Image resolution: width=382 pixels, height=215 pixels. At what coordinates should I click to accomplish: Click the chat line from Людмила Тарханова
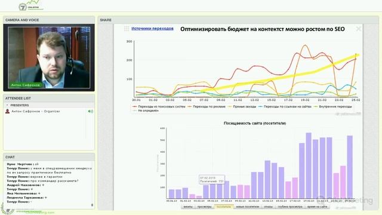[x=27, y=198]
